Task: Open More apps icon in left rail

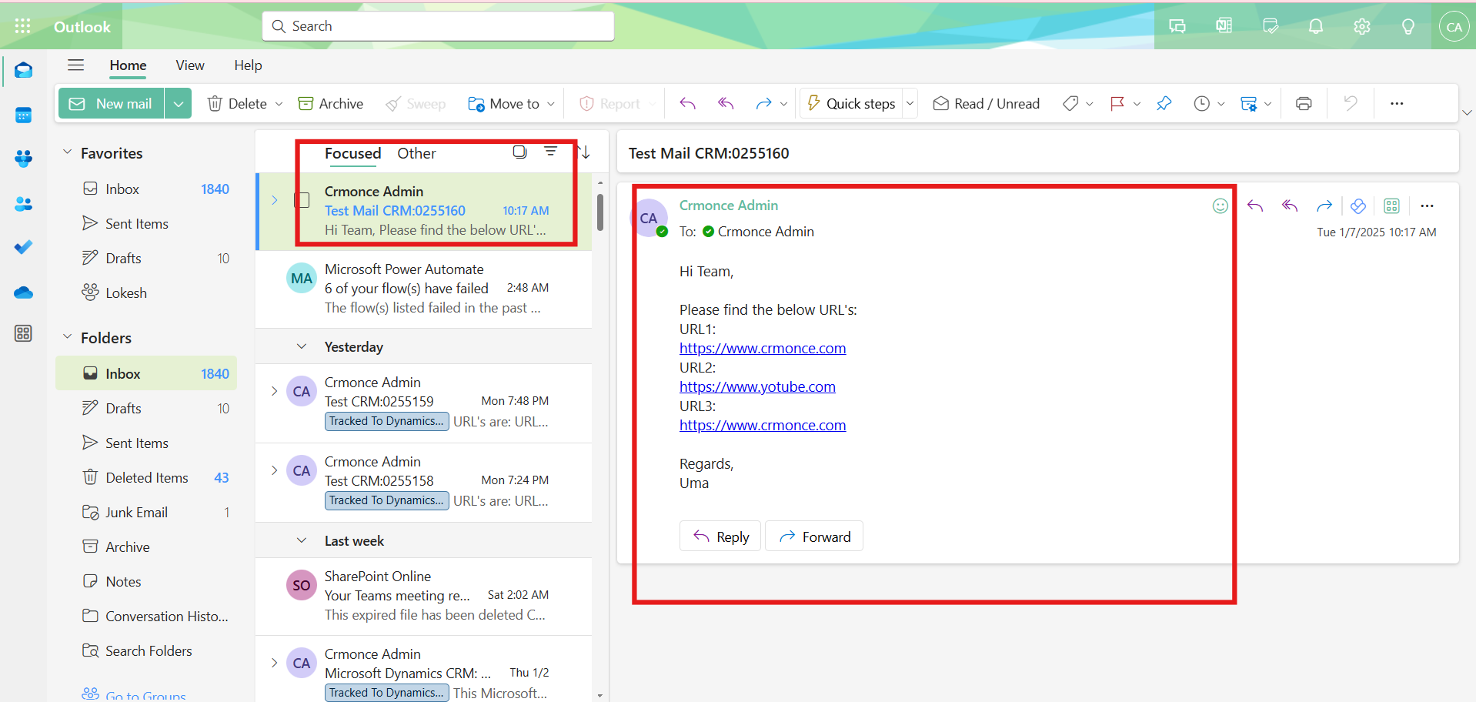Action: [x=23, y=333]
